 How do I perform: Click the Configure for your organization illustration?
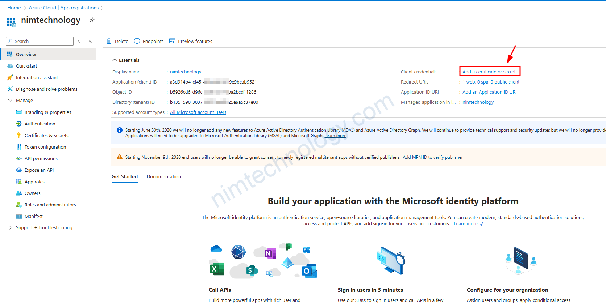click(521, 260)
